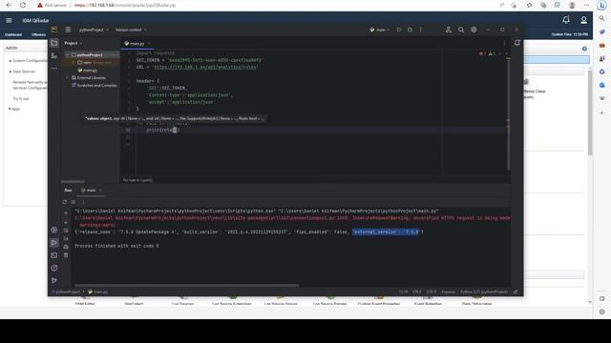Show more tool windows ellipsis
The height and width of the screenshot is (343, 611).
(x=54, y=68)
